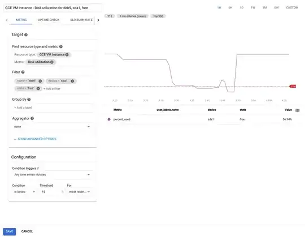
Task: Select the 6W time range
Action: [276, 7]
